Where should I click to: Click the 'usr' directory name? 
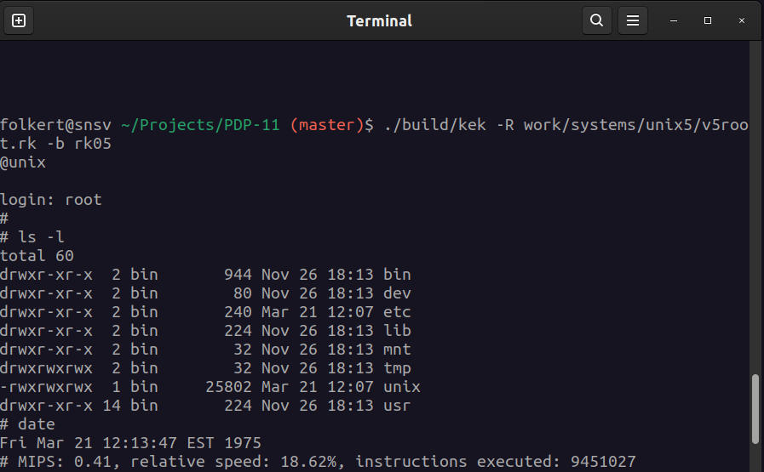point(397,406)
